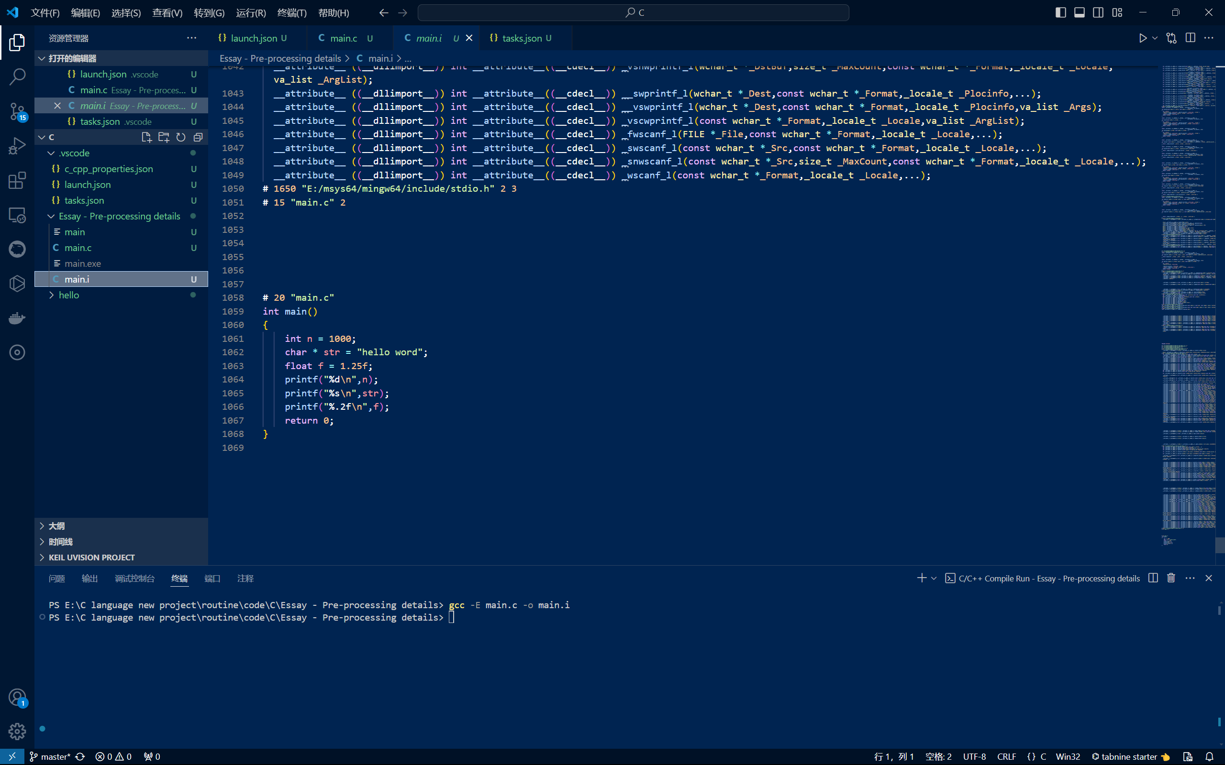Refresh the explorer file tree

(181, 137)
